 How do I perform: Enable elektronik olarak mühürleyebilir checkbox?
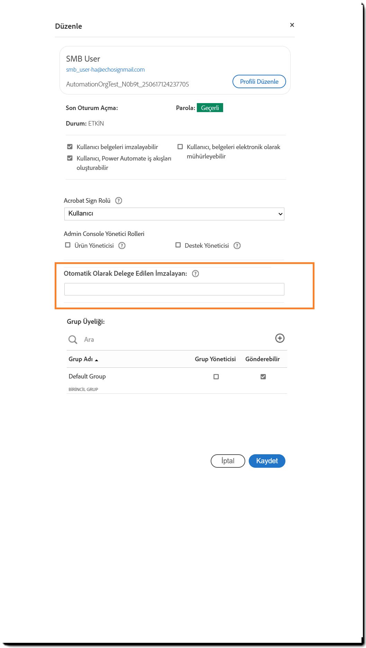180,147
